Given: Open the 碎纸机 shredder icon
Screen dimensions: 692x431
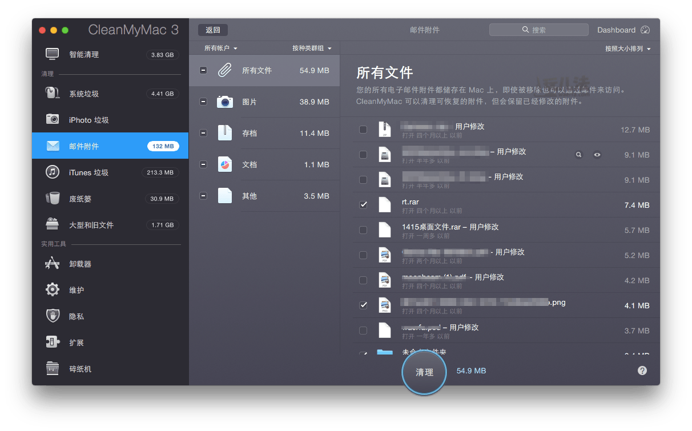Looking at the screenshot, I should [x=53, y=368].
